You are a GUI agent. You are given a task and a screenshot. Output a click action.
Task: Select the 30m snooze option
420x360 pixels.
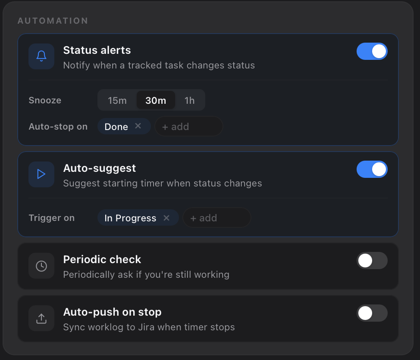pos(156,100)
